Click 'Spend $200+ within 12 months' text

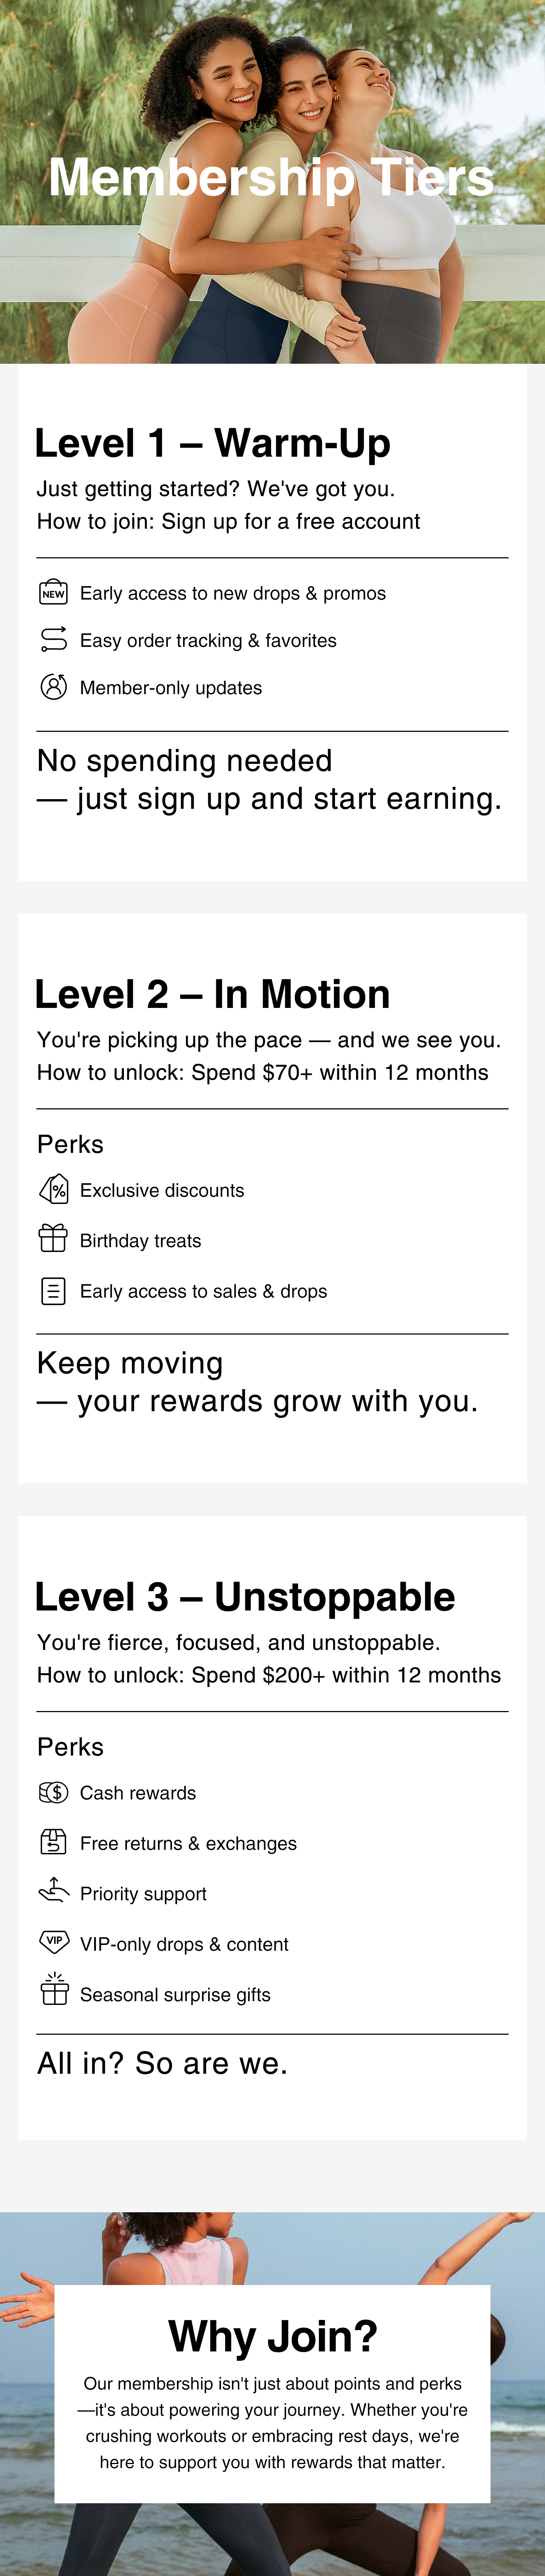346,1675
